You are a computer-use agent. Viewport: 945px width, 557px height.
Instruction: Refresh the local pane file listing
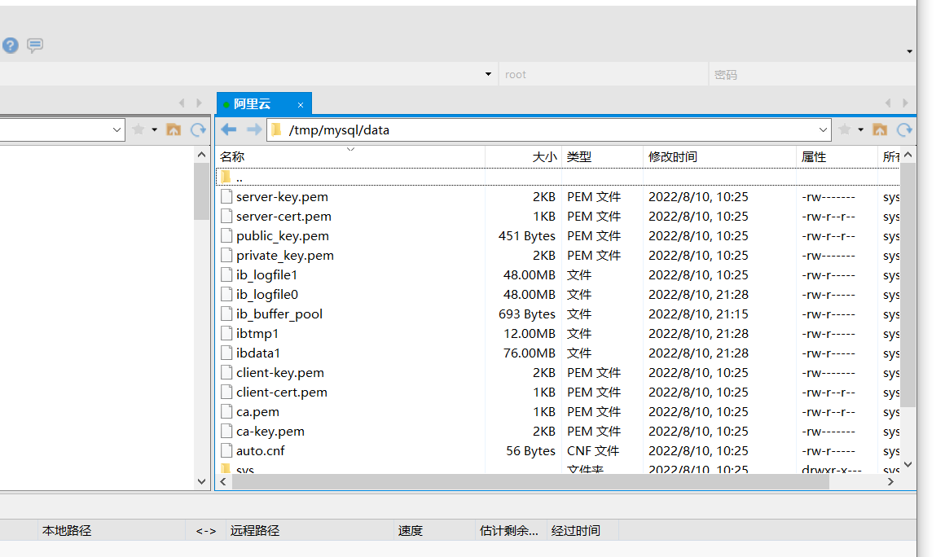(x=198, y=129)
